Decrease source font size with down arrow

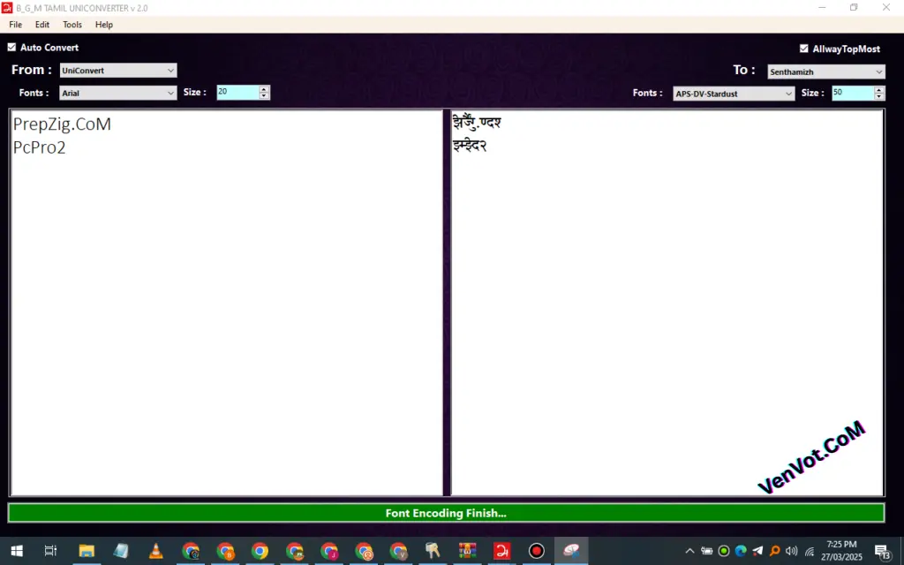(x=264, y=95)
